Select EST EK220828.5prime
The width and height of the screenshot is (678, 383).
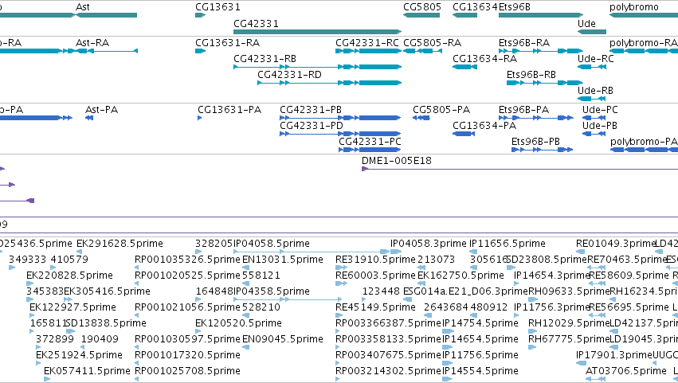69,276
